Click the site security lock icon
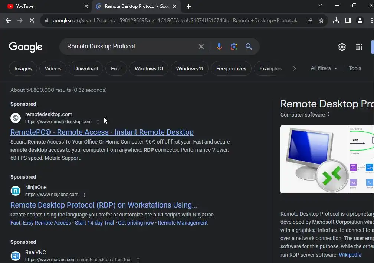This screenshot has height=263, width=374. [x=47, y=20]
